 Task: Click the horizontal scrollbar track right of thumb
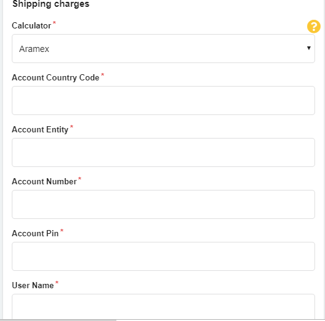coord(220,320)
